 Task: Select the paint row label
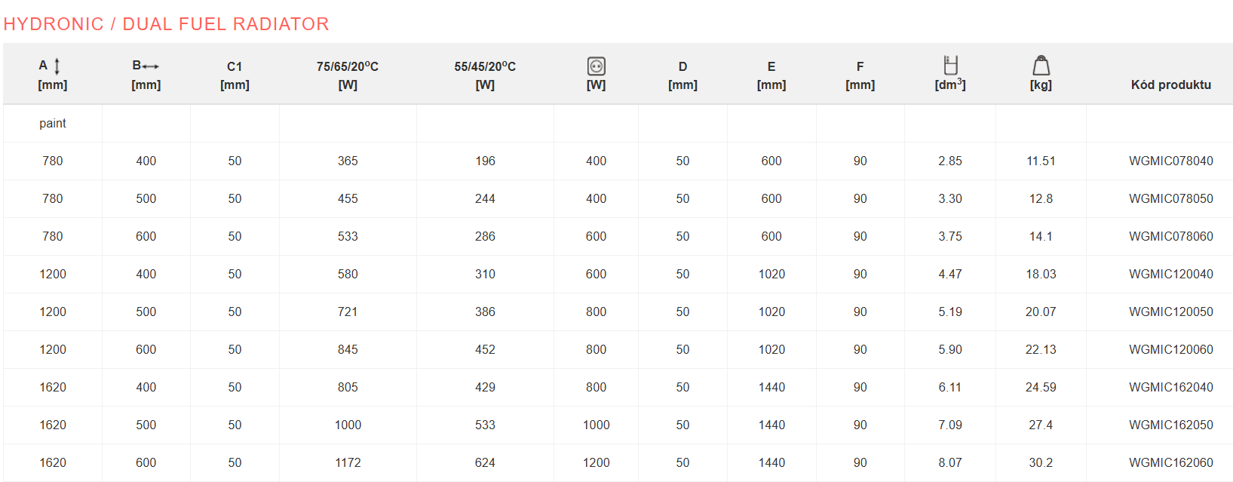(53, 123)
